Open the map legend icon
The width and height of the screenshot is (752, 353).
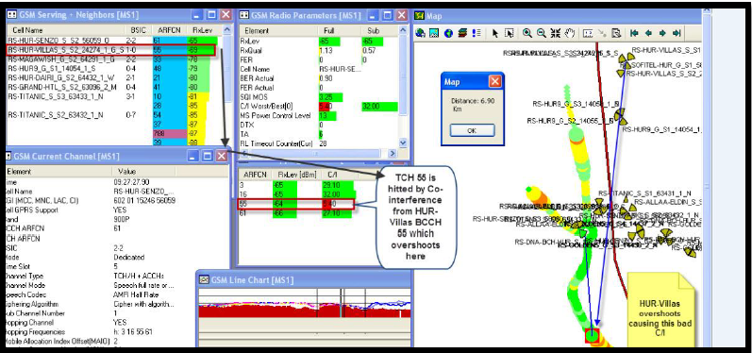click(476, 34)
